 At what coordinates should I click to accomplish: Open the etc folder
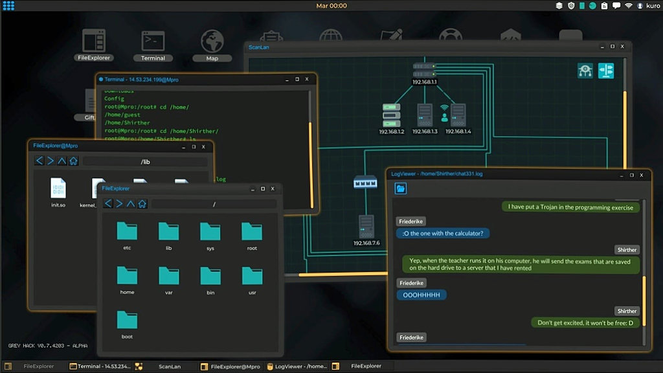coord(127,236)
